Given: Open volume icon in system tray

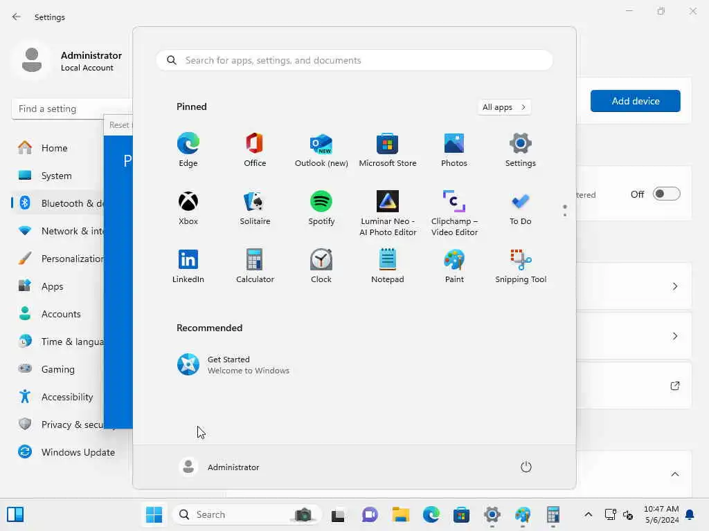Looking at the screenshot, I should (x=628, y=514).
